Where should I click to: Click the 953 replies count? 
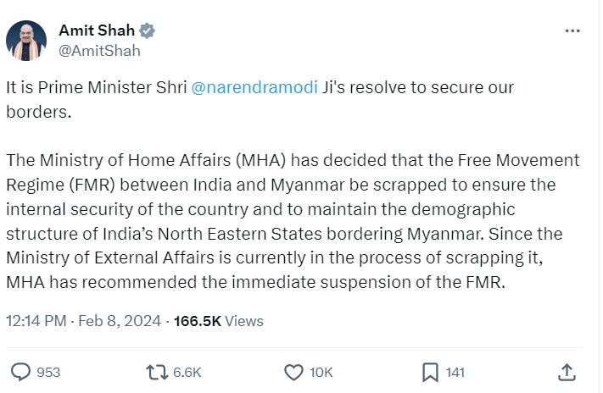point(48,372)
